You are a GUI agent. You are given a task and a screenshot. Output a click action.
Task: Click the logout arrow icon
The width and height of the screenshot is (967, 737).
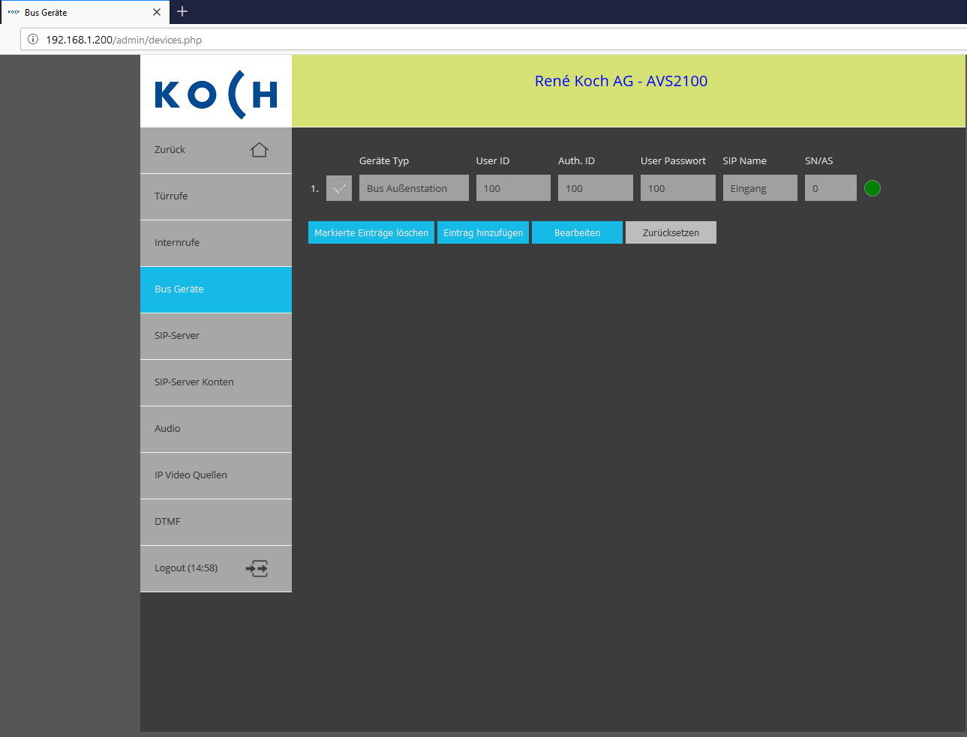[x=257, y=568]
